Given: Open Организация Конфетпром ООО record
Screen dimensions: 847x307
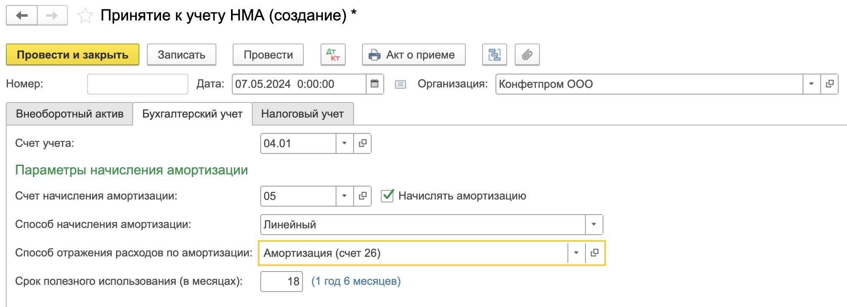Looking at the screenshot, I should 829,84.
